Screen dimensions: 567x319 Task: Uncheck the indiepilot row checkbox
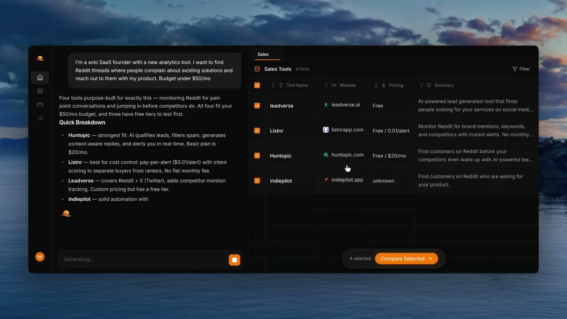[x=257, y=181]
